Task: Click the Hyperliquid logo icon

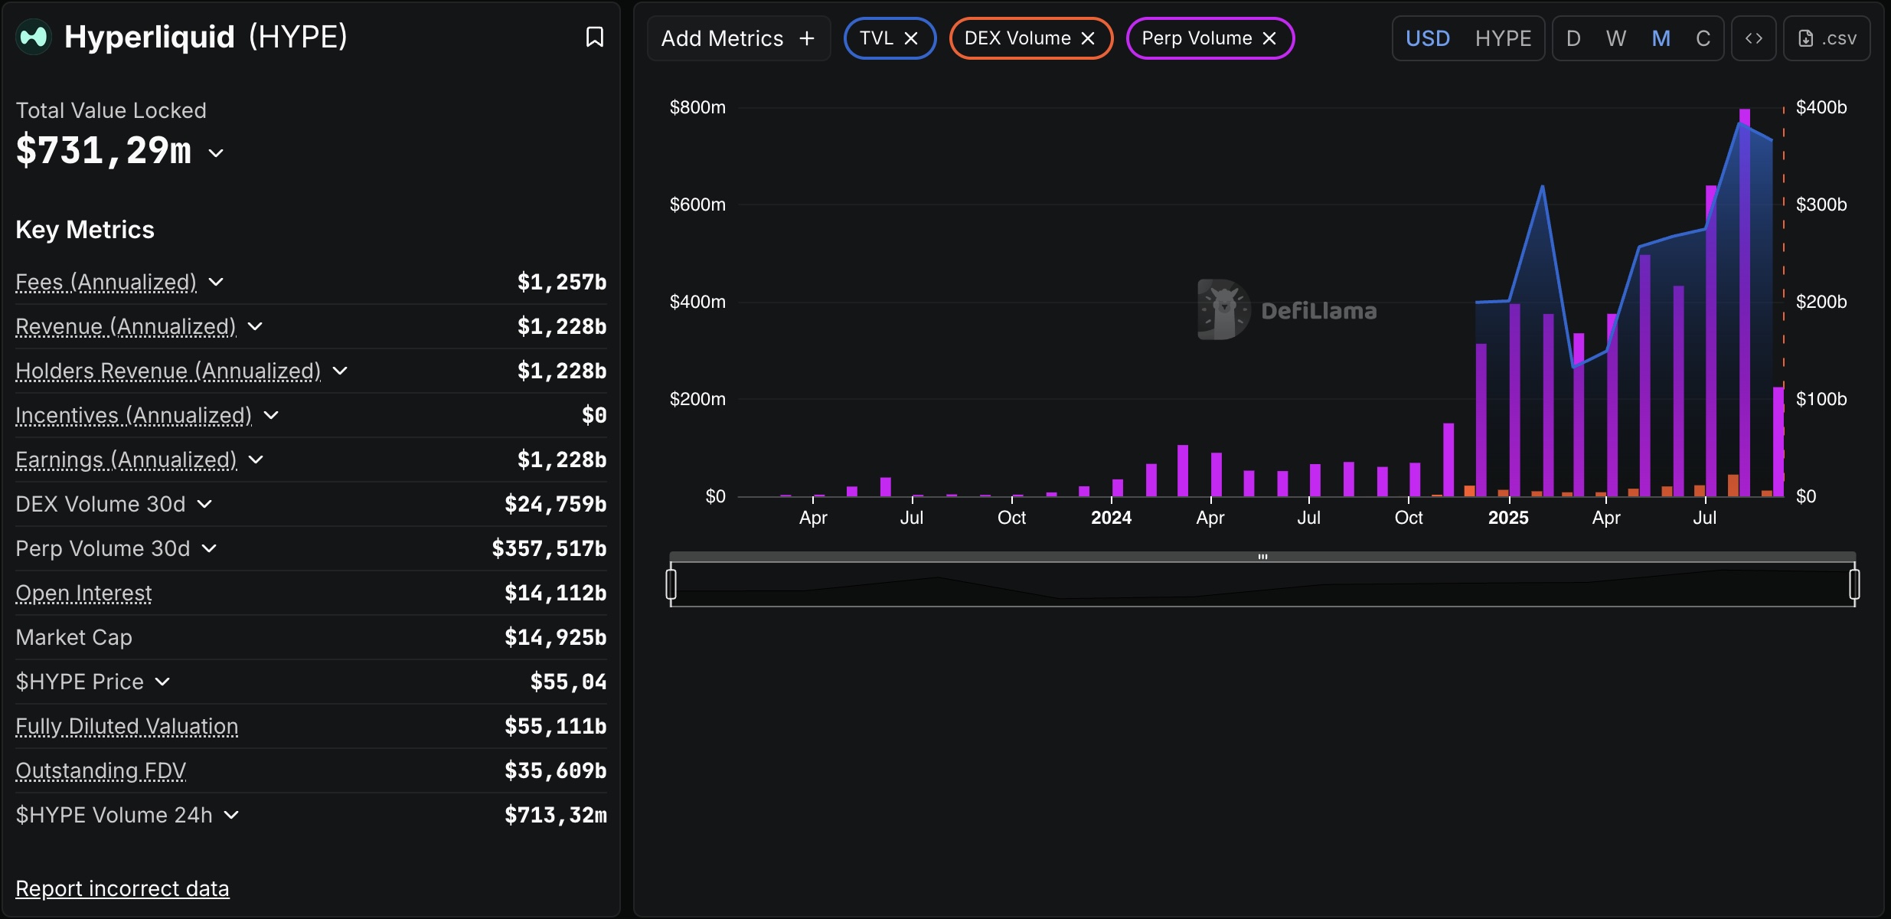Action: [34, 37]
